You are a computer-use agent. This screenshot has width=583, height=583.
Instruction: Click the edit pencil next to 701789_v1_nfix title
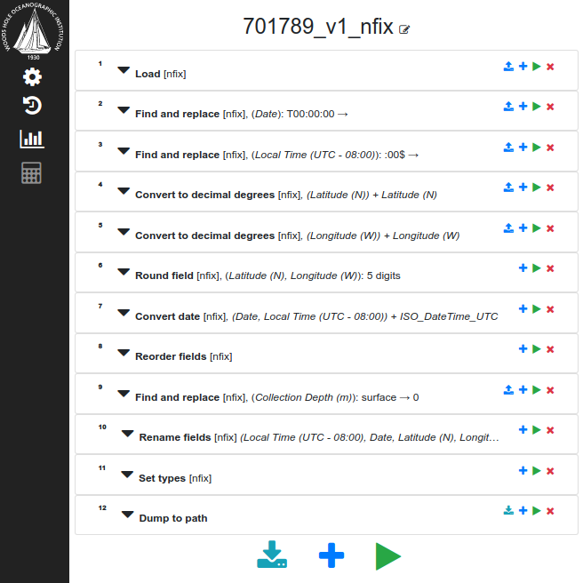(404, 29)
